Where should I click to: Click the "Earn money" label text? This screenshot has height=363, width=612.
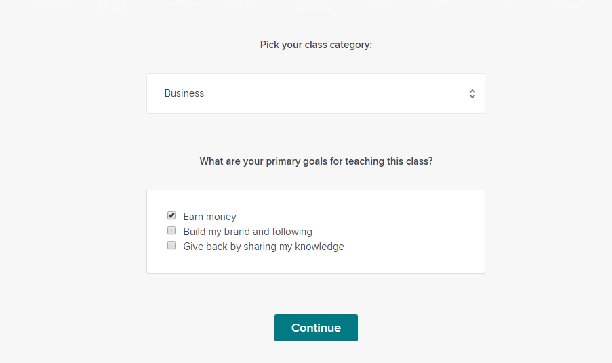pos(209,217)
